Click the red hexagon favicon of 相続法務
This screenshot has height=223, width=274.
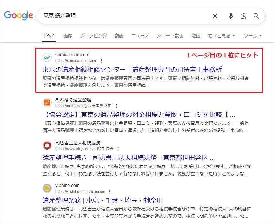(x=47, y=146)
